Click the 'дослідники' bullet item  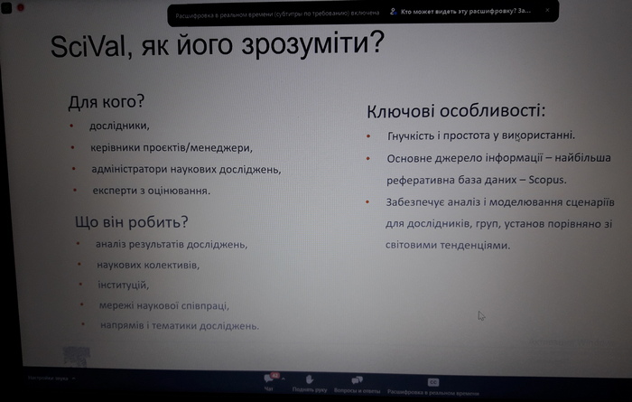(119, 126)
